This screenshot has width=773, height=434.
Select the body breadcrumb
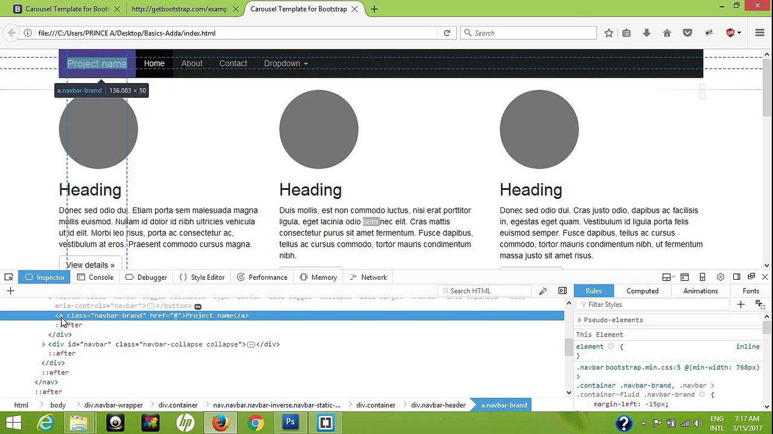[58, 405]
